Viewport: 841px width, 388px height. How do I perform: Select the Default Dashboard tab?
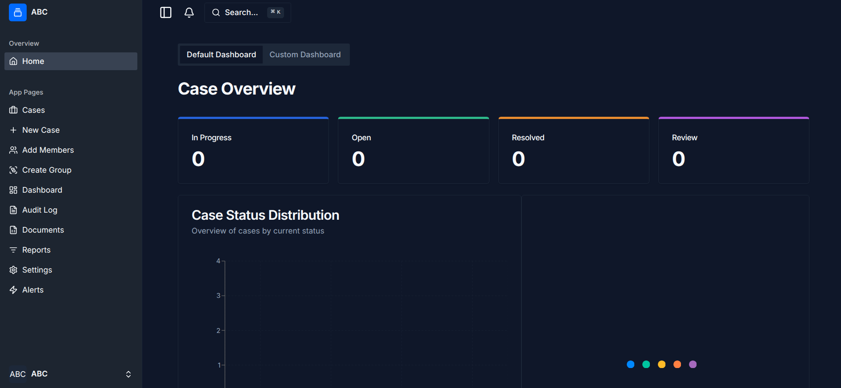[x=221, y=55]
